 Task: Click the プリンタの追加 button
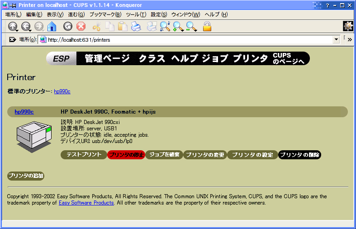(x=26, y=176)
